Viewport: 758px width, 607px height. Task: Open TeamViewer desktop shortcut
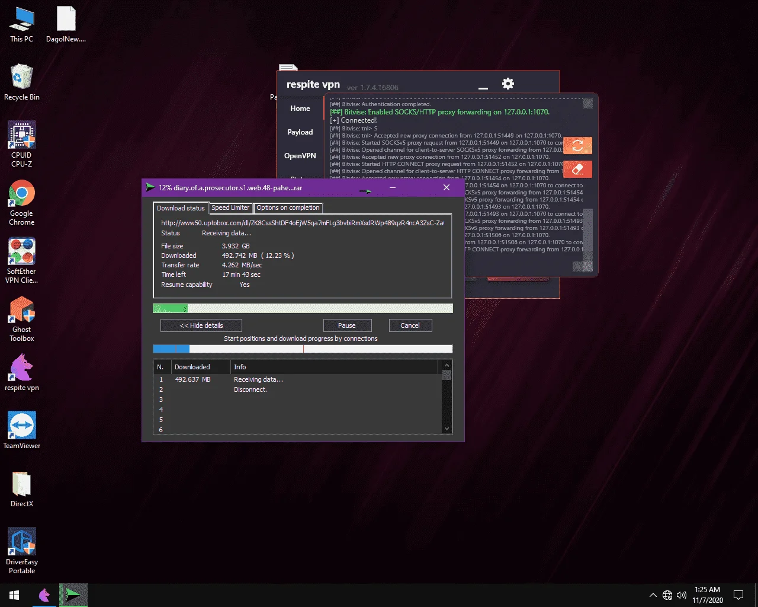[x=22, y=431]
